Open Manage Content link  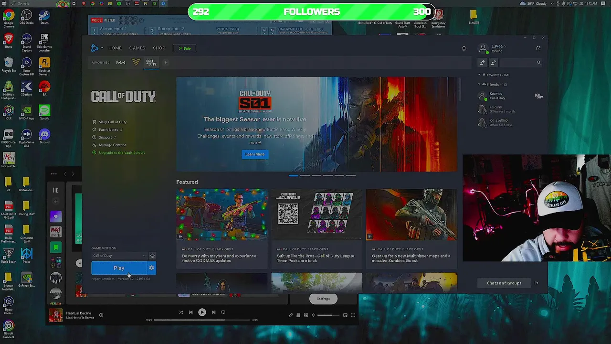coord(109,145)
